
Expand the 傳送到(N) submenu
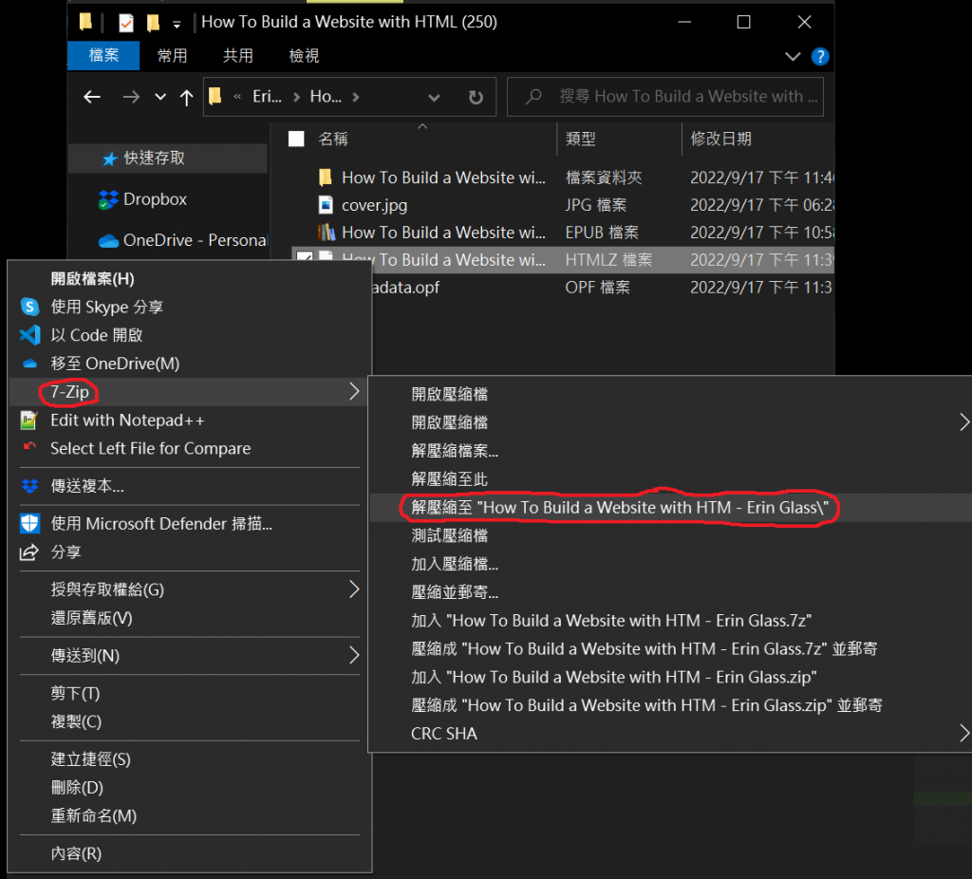[354, 655]
